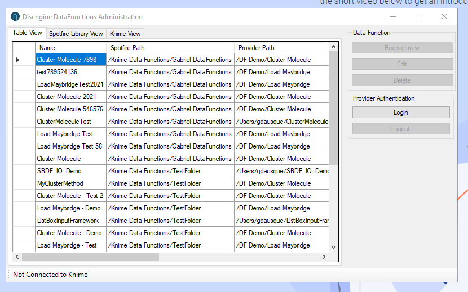Click the vertical scrollbar thumb
Screen dimensions: 468x292
pyautogui.click(x=334, y=108)
